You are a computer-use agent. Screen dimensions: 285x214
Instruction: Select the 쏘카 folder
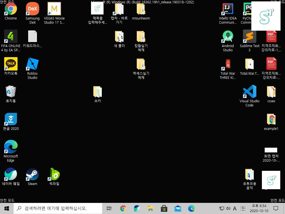97,94
